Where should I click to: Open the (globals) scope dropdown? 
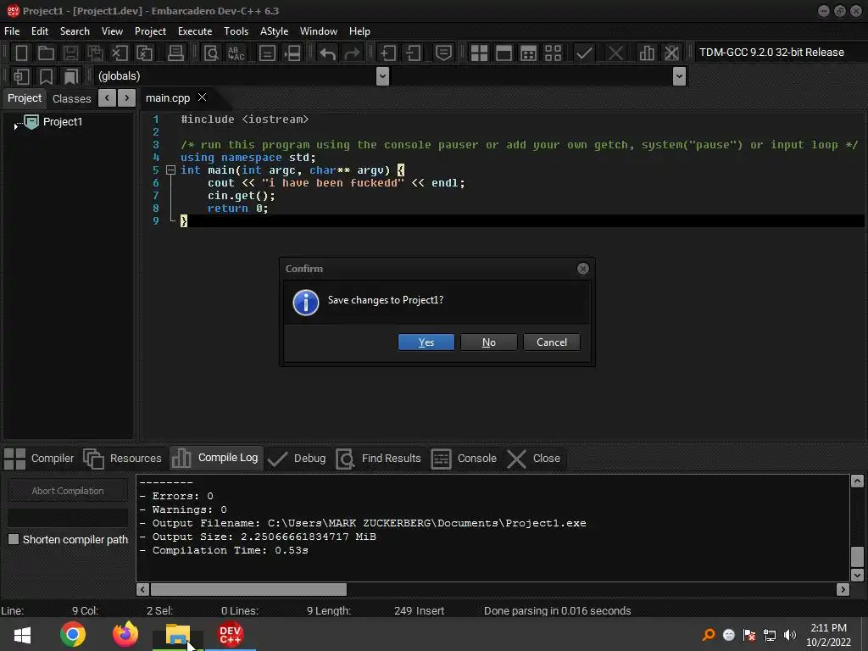(382, 75)
